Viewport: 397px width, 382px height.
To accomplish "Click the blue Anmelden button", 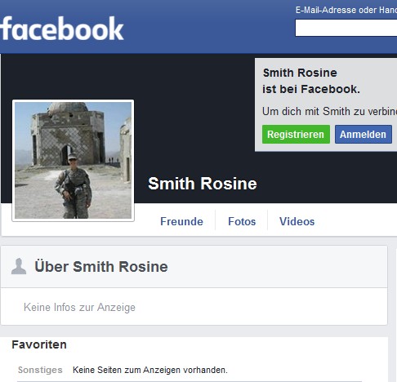I will pos(364,135).
